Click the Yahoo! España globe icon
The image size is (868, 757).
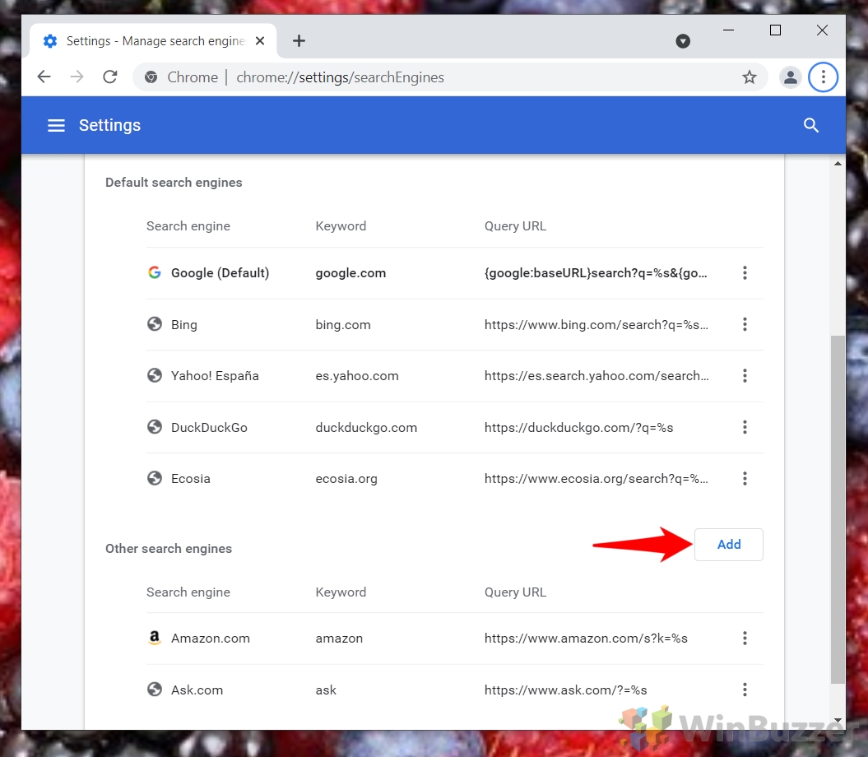tap(155, 375)
